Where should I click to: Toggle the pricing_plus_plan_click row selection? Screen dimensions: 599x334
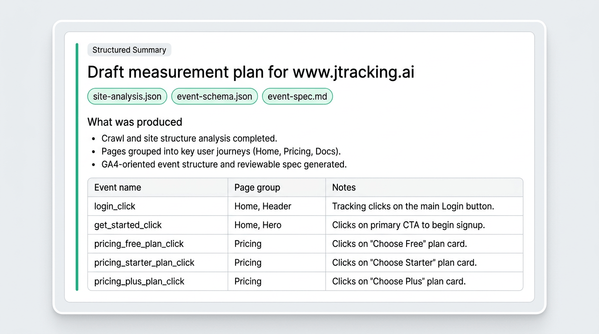[139, 281]
